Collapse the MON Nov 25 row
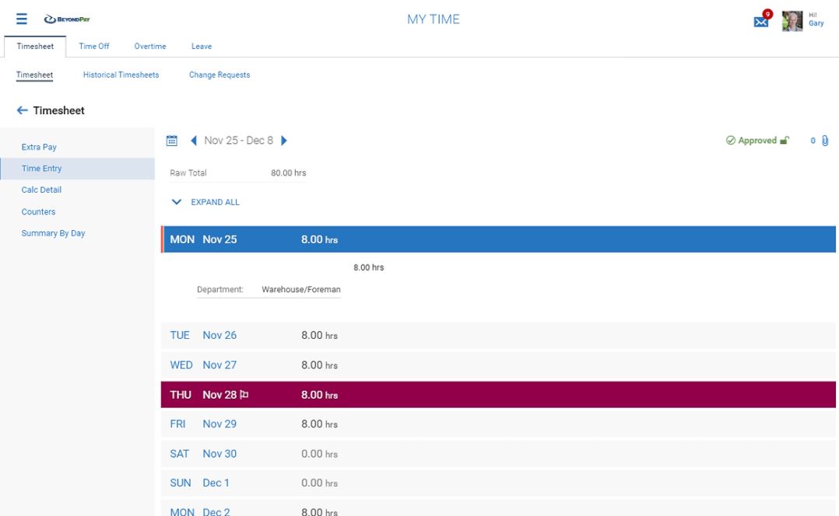Screen dimensions: 839x516 [x=498, y=239]
